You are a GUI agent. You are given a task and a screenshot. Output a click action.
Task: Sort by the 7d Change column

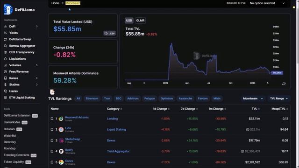[x=189, y=109]
